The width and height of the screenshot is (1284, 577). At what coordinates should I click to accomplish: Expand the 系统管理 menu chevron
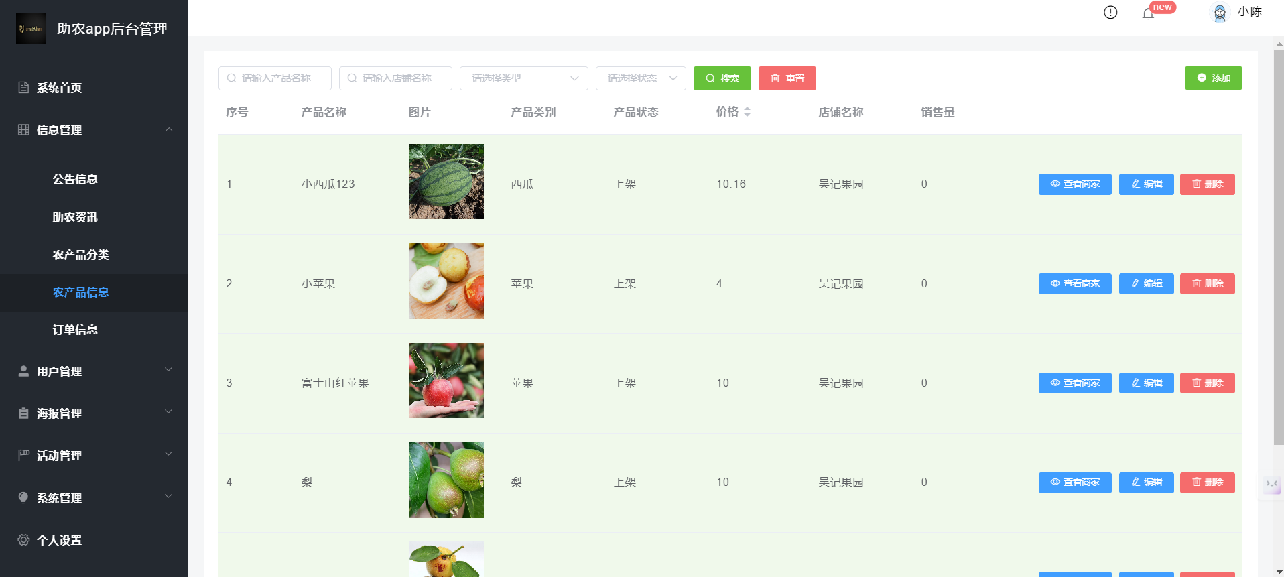(x=169, y=496)
